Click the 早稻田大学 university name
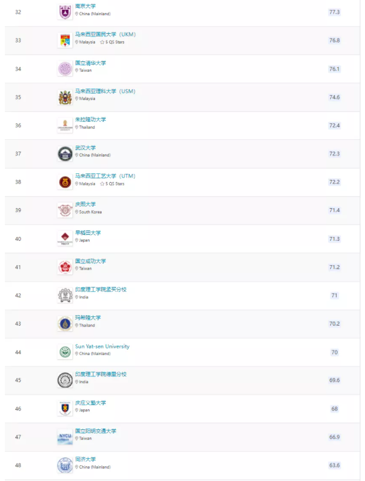This screenshot has height=481, width=365. [x=88, y=233]
